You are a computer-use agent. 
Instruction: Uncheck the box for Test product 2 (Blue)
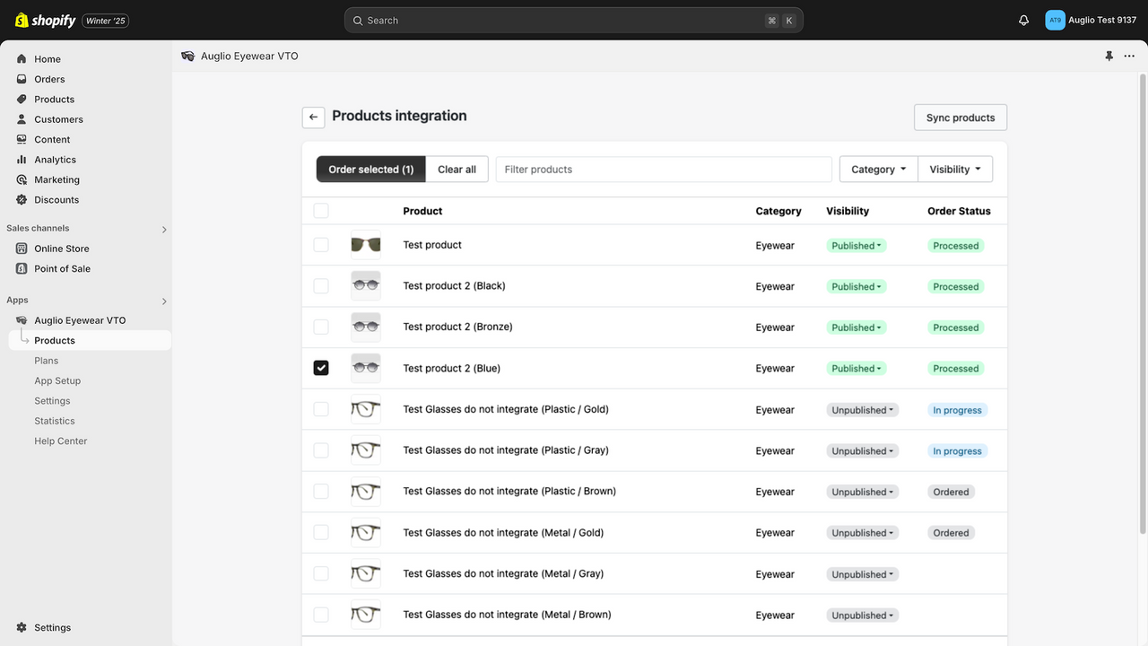[x=321, y=368]
